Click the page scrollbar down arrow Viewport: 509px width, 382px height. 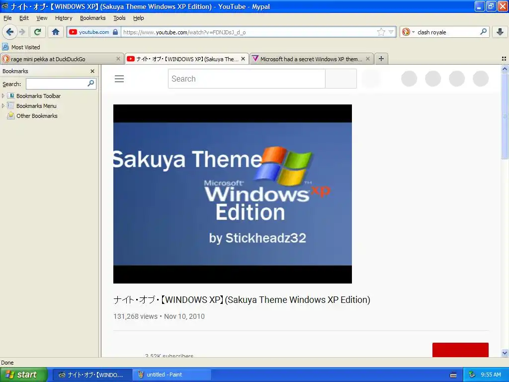point(505,353)
